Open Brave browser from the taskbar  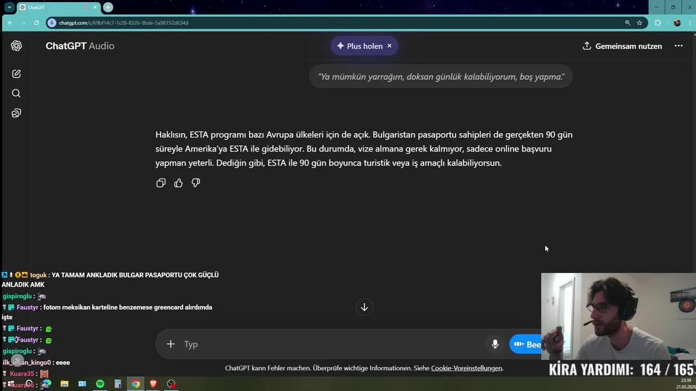pyautogui.click(x=153, y=384)
